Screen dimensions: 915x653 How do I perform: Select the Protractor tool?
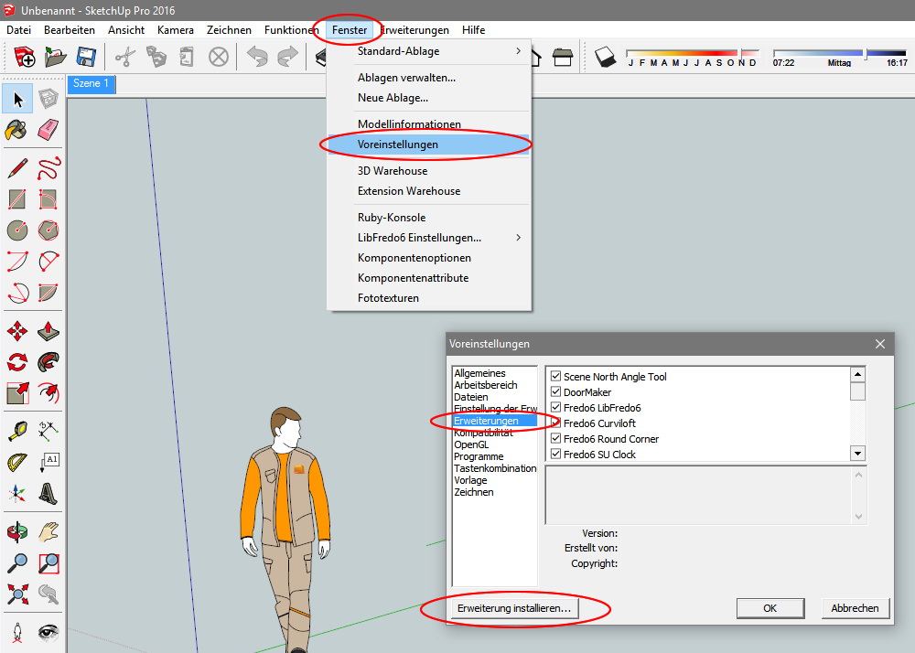click(17, 462)
